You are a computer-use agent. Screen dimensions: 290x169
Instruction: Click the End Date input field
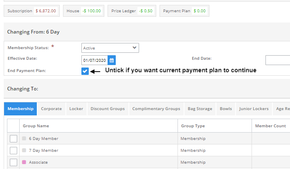pos(278,60)
